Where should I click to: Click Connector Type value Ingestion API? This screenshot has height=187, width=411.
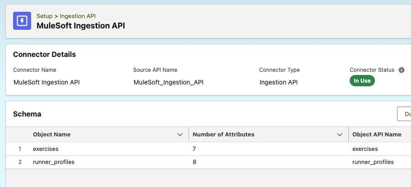click(279, 82)
